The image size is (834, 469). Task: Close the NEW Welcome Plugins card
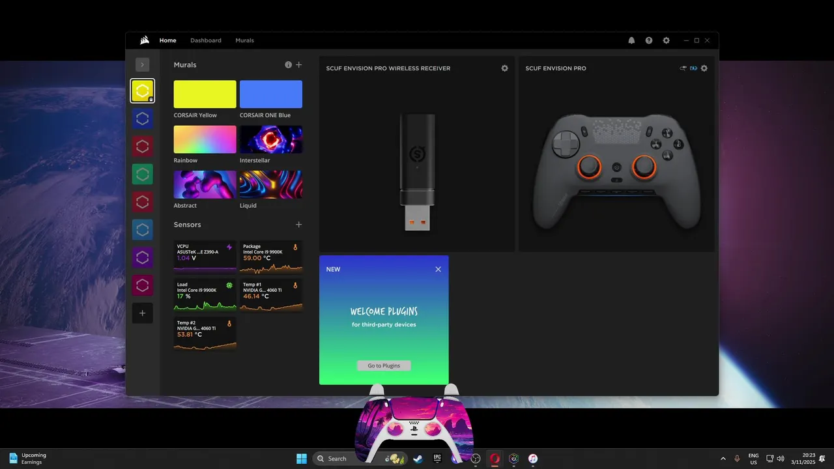point(438,269)
